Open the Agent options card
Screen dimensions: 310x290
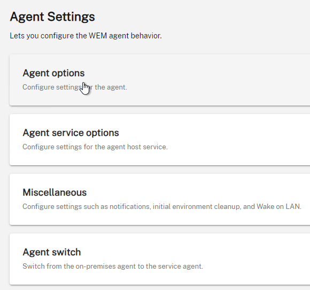pos(160,80)
